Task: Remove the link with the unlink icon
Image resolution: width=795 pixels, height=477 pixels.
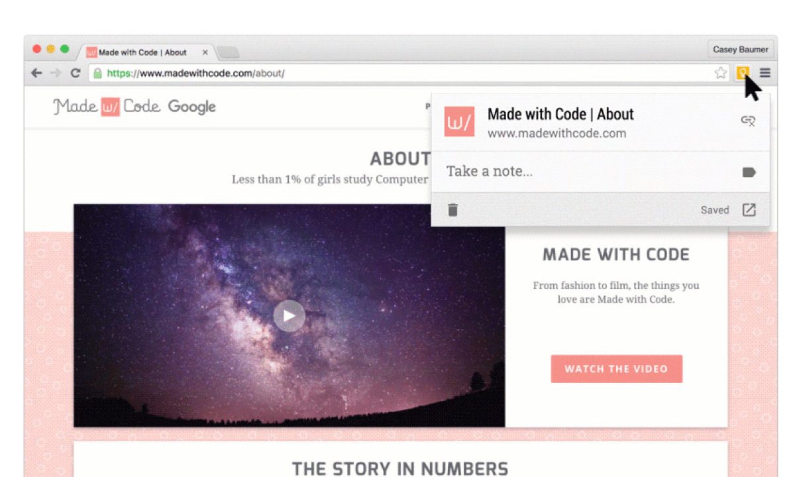Action: pyautogui.click(x=749, y=121)
